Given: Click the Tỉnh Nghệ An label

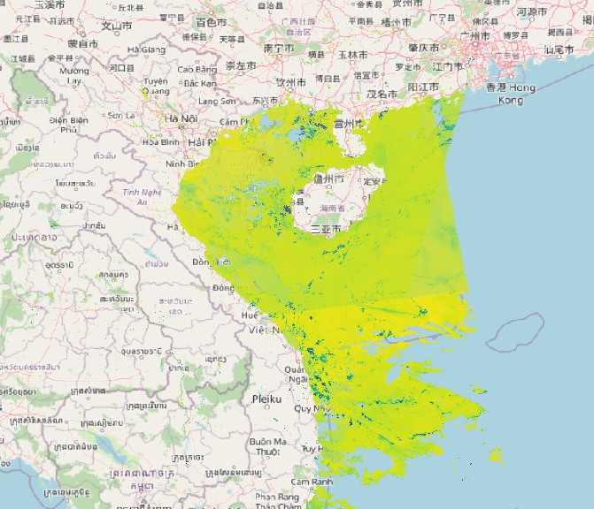Looking at the screenshot, I should click(x=142, y=197).
